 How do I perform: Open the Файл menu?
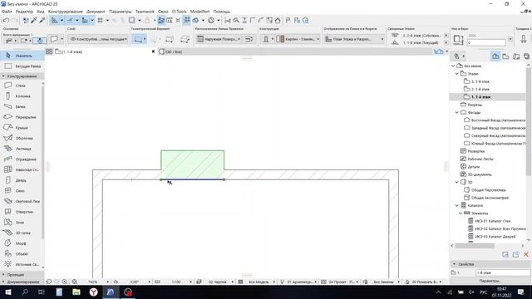(7, 12)
